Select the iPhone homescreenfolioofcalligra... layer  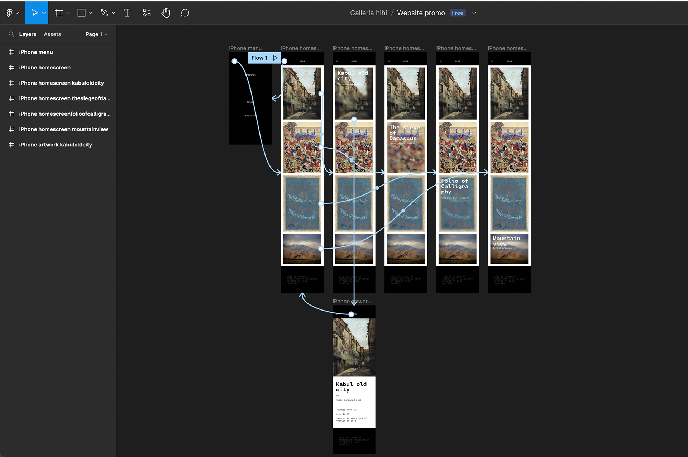(x=58, y=114)
